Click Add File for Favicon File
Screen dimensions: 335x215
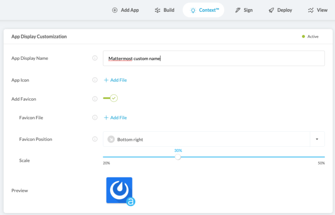116,118
